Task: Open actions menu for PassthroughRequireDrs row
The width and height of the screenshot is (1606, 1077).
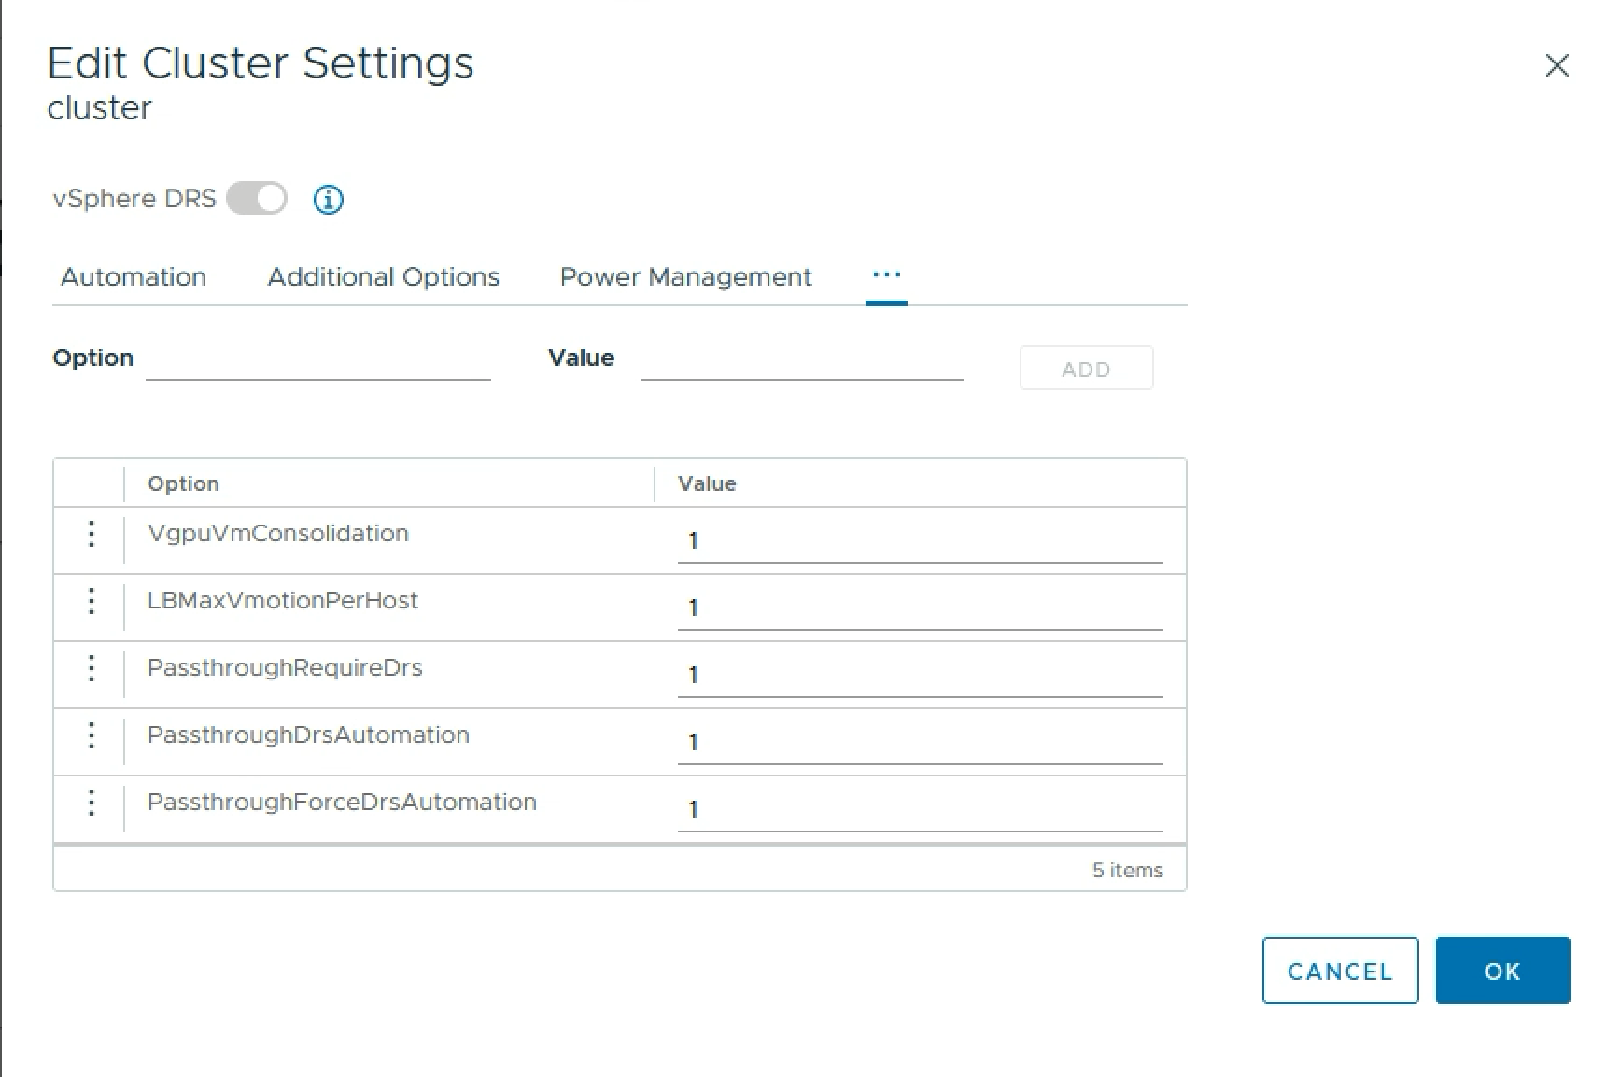Action: click(91, 668)
